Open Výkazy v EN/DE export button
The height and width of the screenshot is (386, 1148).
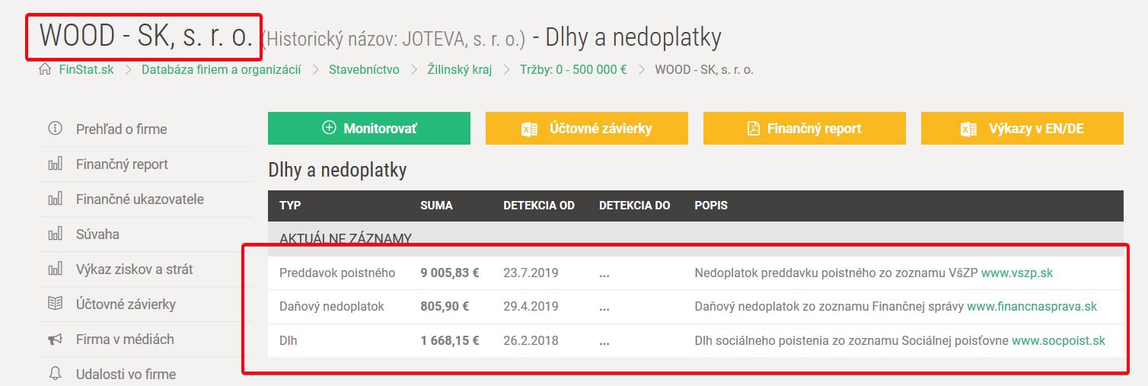click(x=1022, y=129)
